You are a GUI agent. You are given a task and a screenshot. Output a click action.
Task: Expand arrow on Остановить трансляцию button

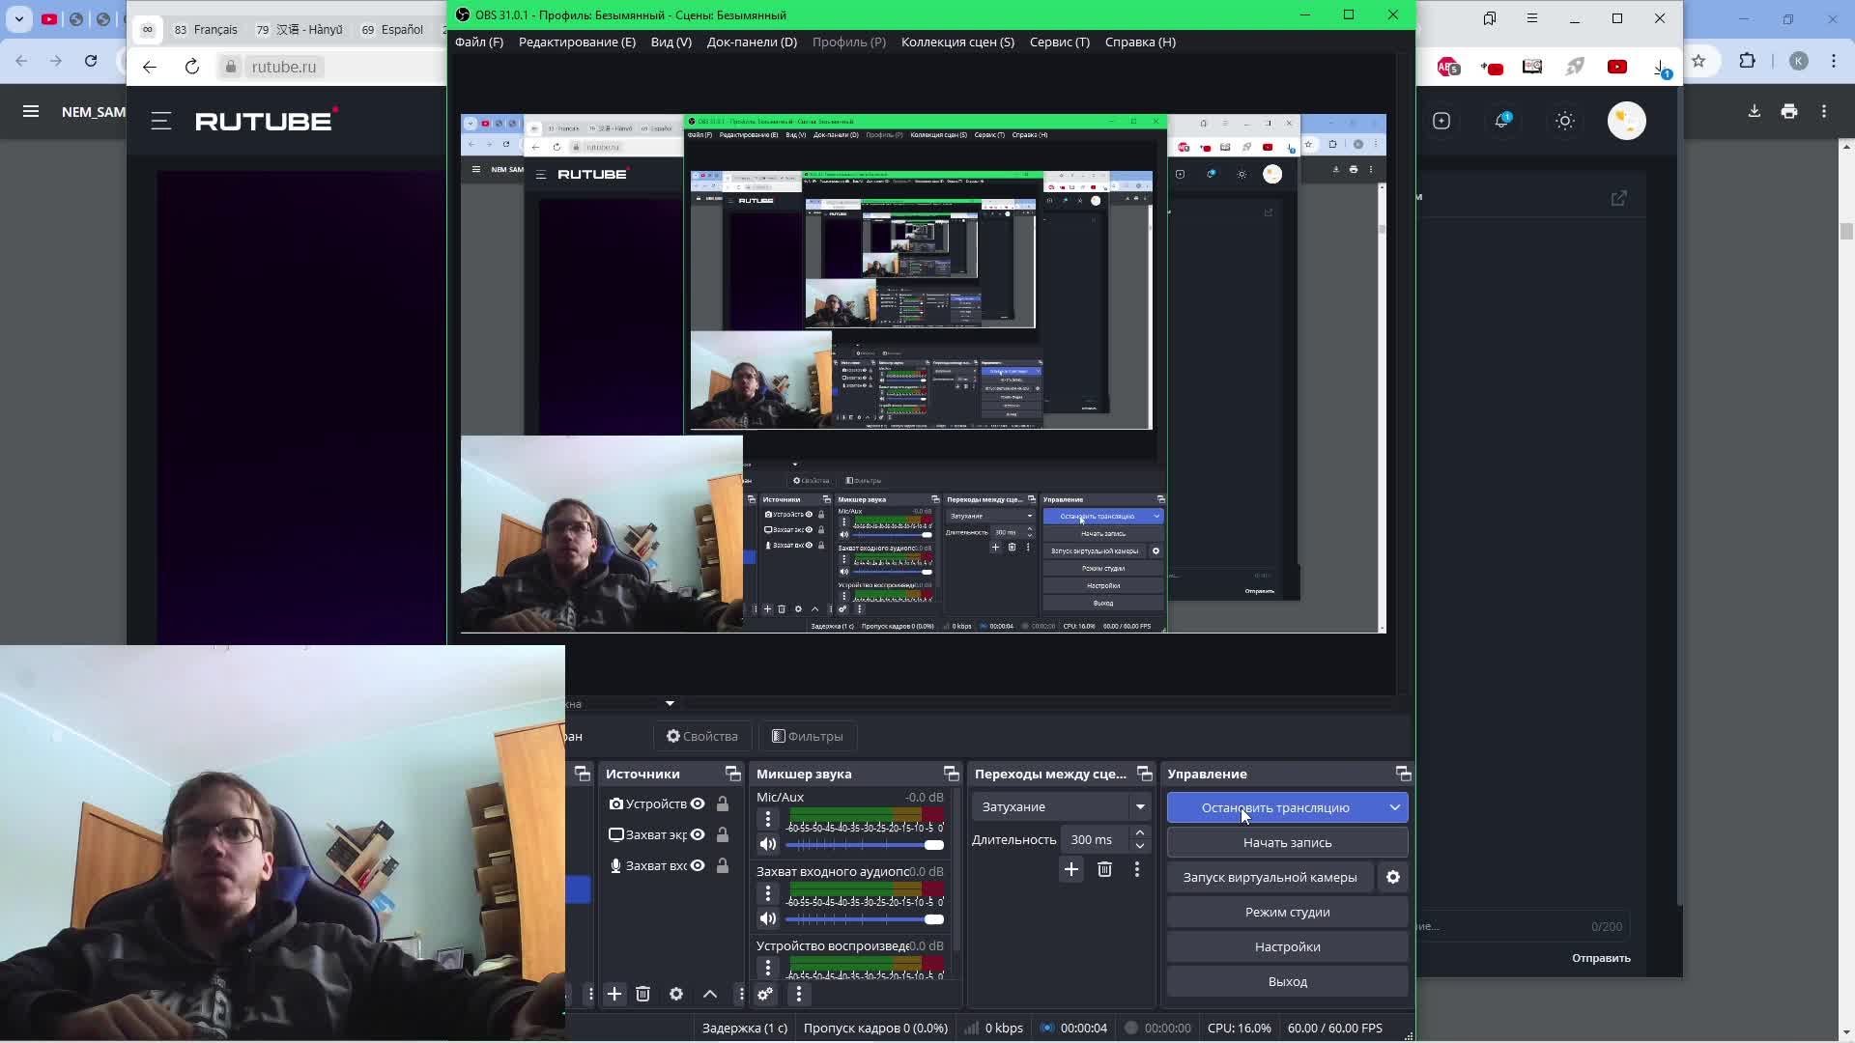1394,807
